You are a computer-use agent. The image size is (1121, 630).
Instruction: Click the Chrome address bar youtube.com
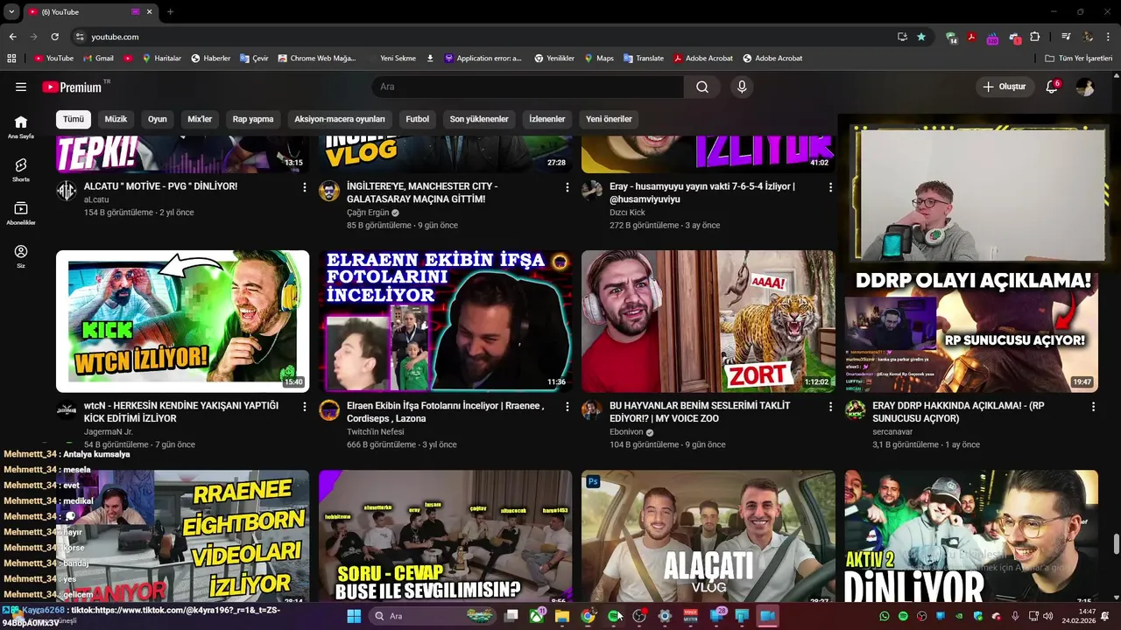[115, 37]
